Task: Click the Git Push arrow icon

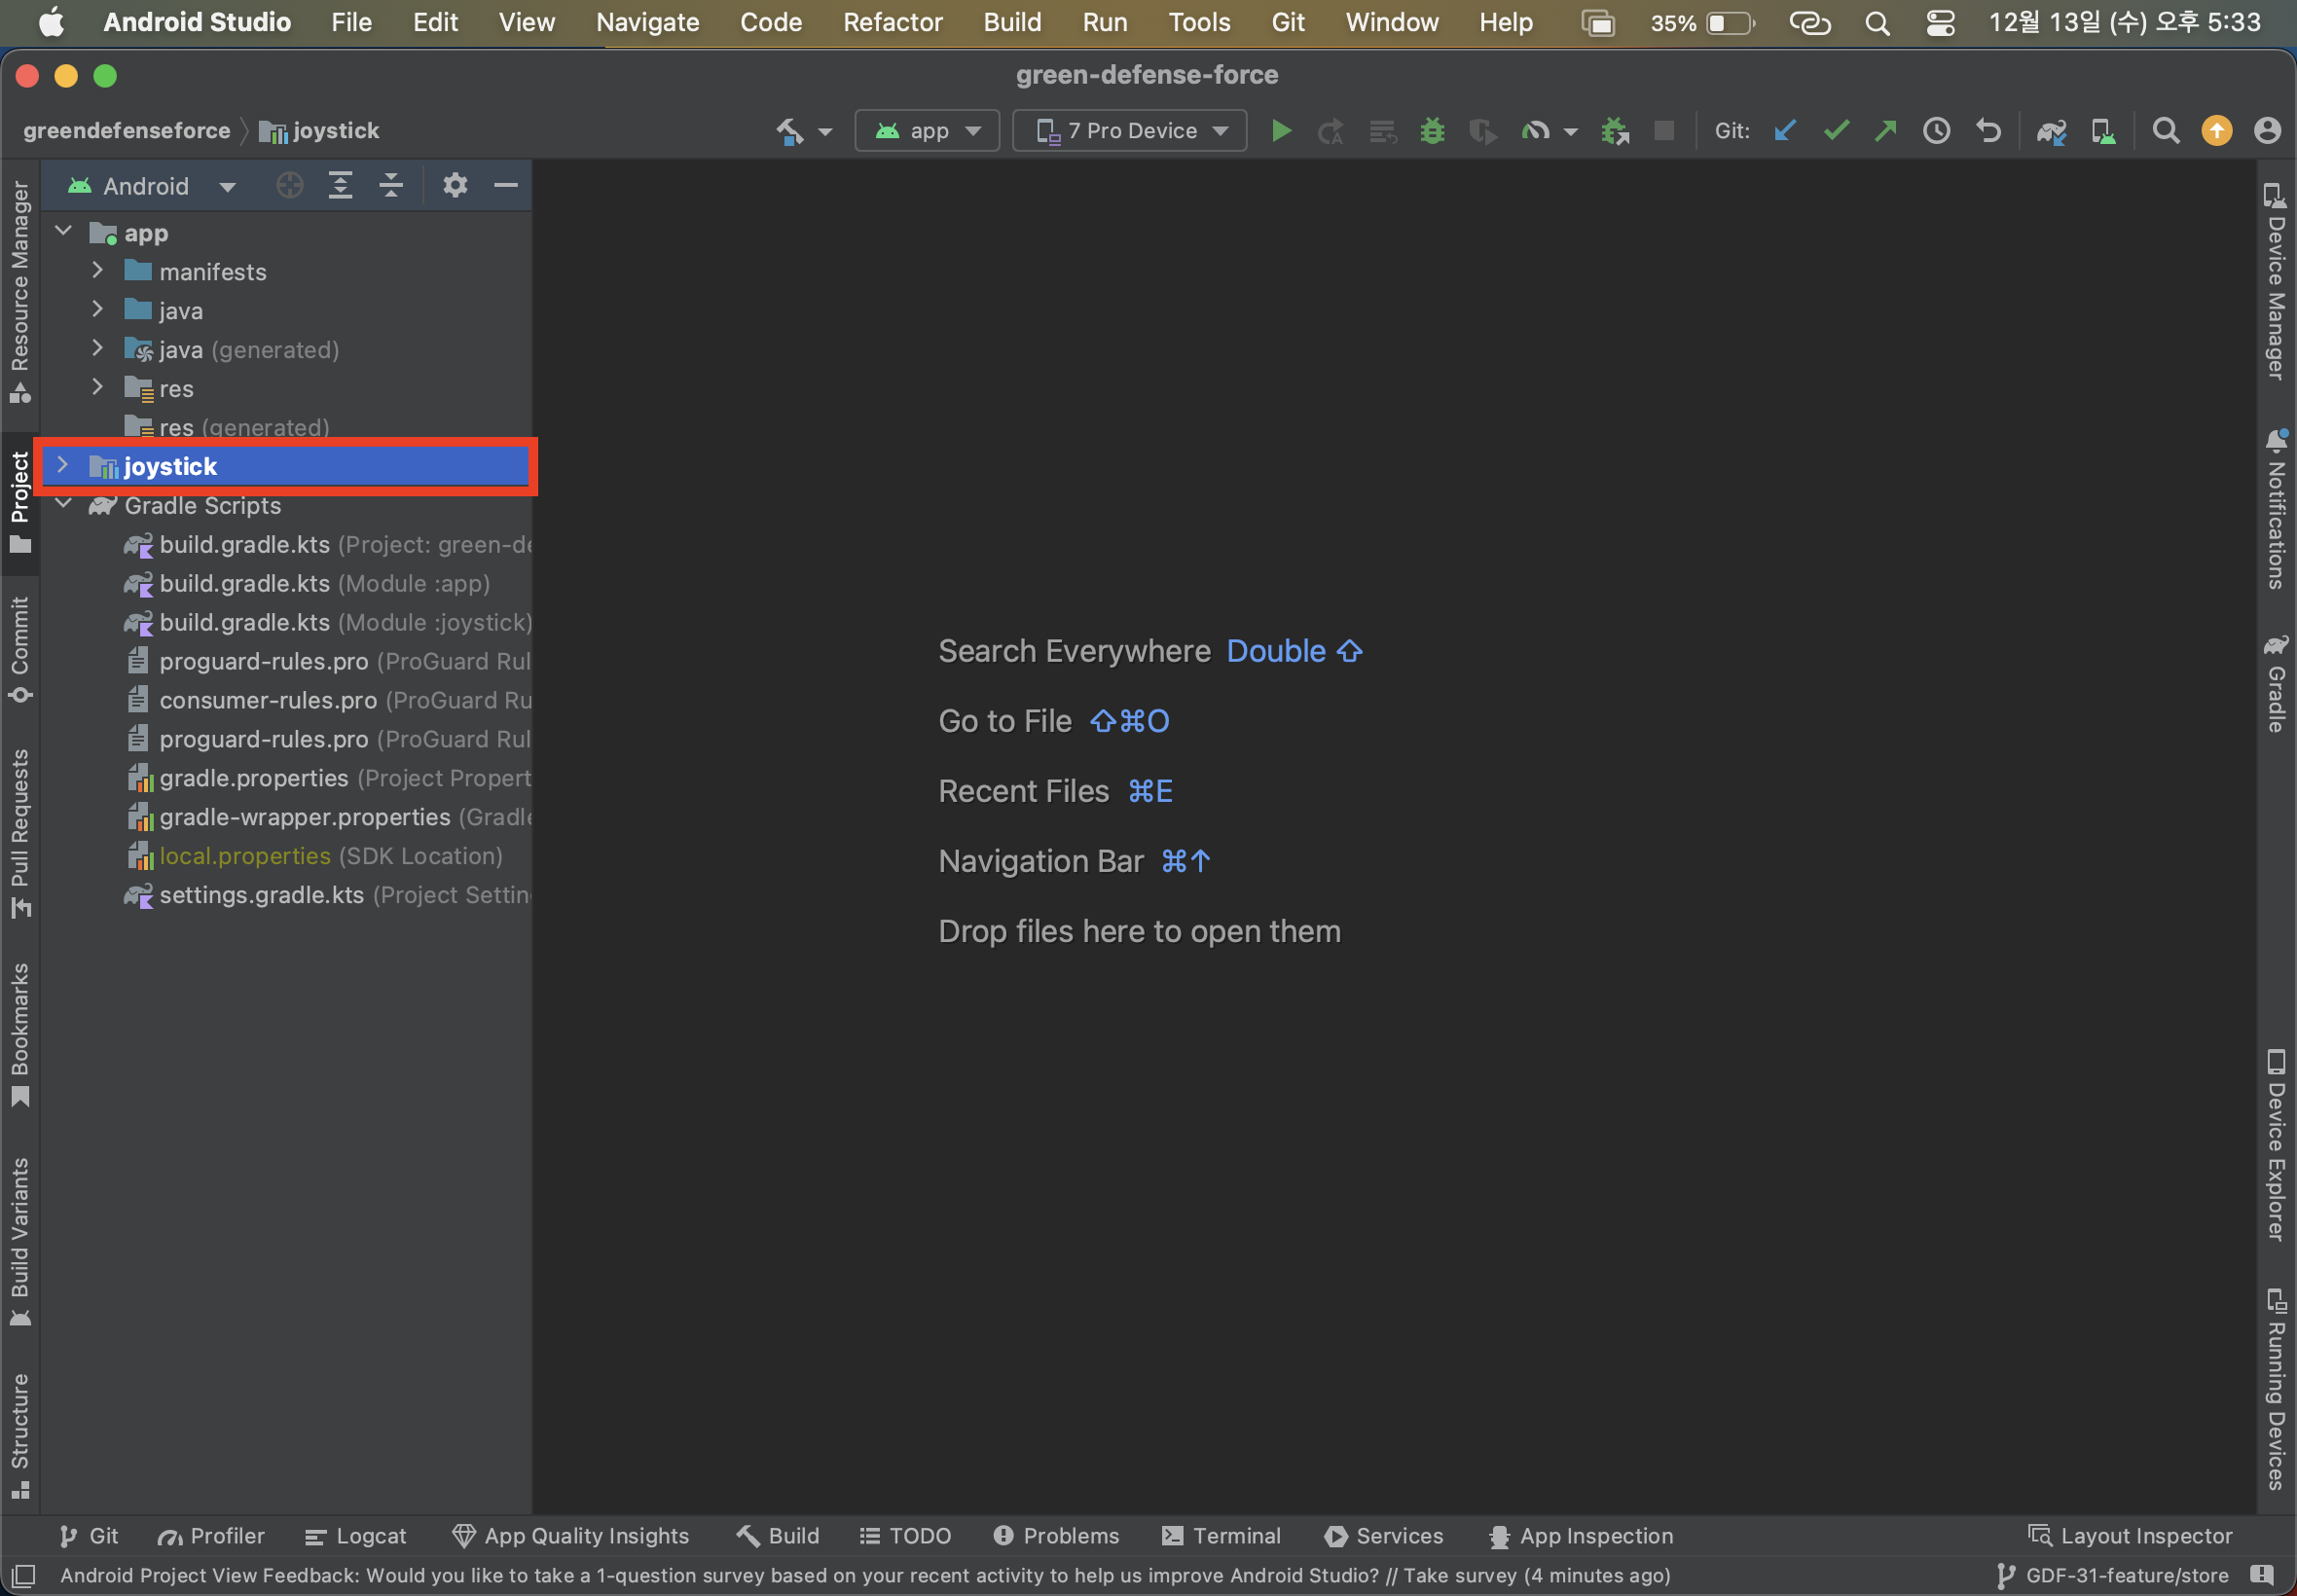Action: pos(1886,131)
